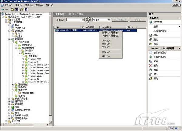Choose 帮助 in context menu
Screen dimensions: 182x131
(110, 56)
